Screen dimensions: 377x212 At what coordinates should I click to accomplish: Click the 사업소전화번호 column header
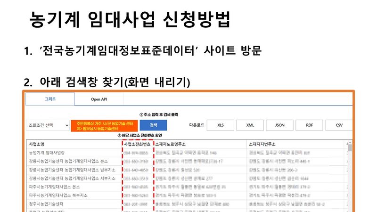138,144
